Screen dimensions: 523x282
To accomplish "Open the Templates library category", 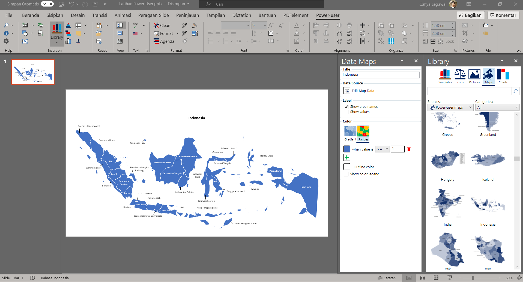I will tap(445, 76).
